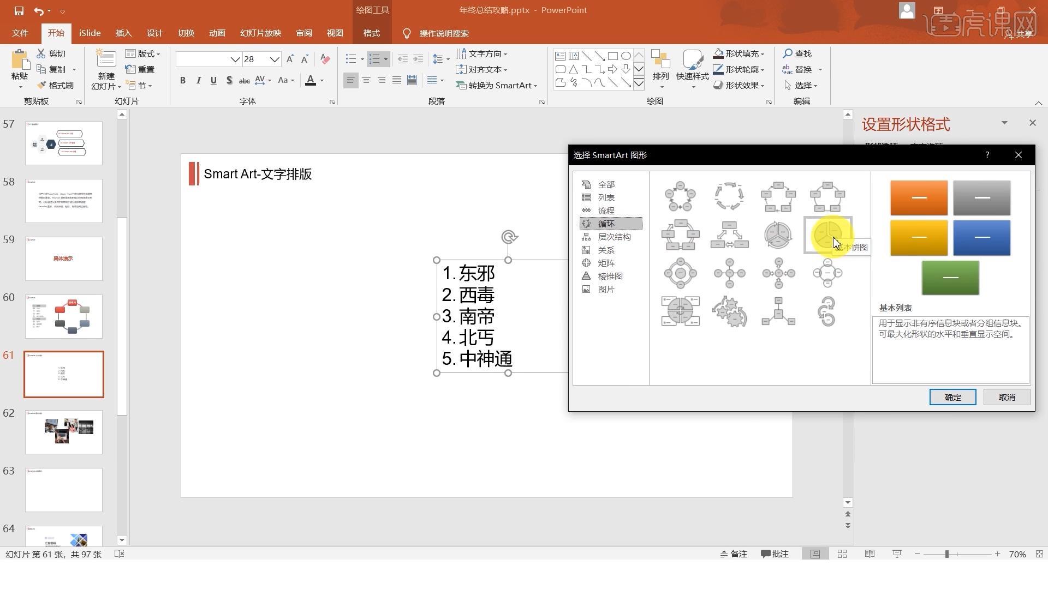Viewport: 1048px width, 589px height.
Task: Click the Save icon in title bar
Action: tap(19, 10)
